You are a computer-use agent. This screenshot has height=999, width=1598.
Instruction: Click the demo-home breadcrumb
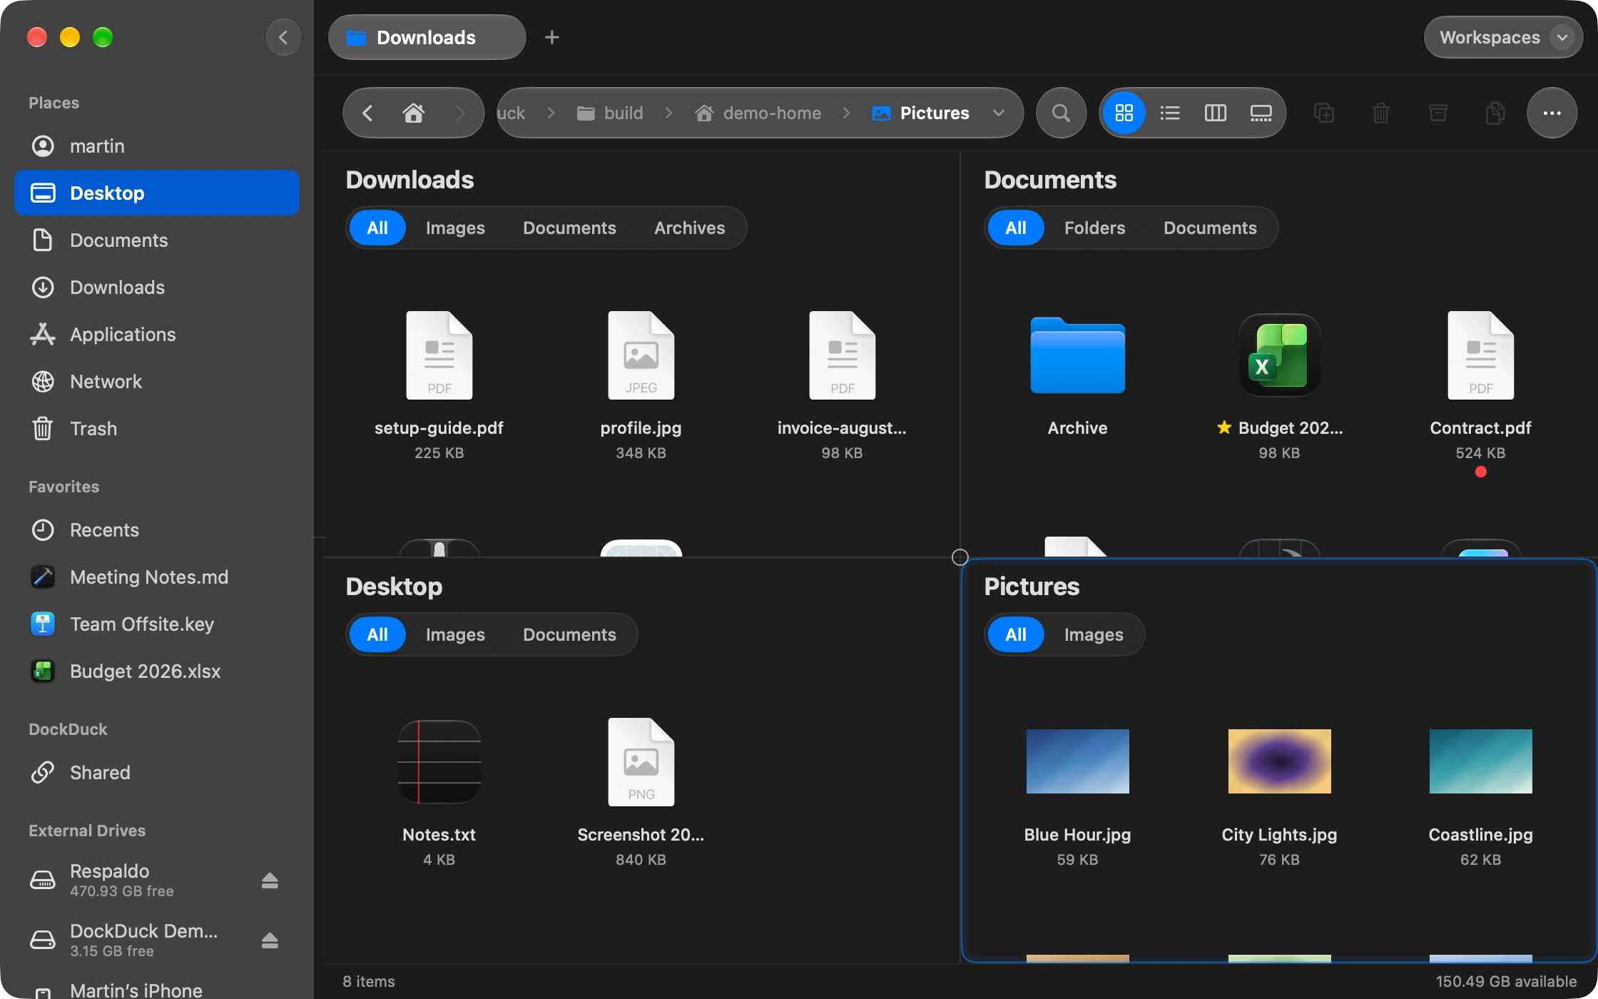(x=758, y=113)
